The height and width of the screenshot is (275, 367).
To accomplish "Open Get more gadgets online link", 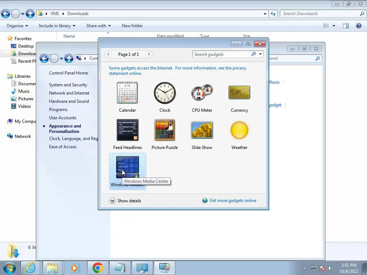I will [x=233, y=201].
